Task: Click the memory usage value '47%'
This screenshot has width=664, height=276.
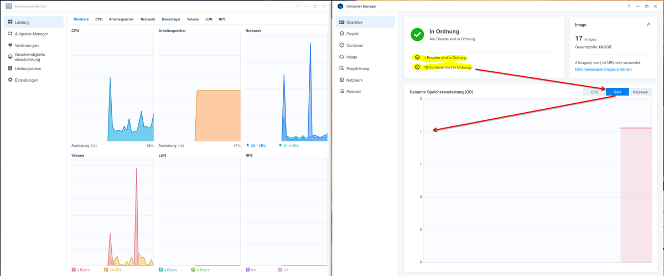Action: tap(237, 146)
